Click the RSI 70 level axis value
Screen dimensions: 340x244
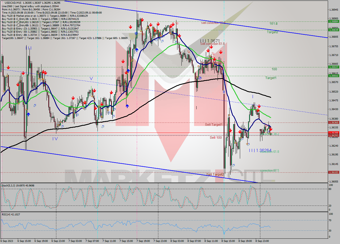coord(330,220)
